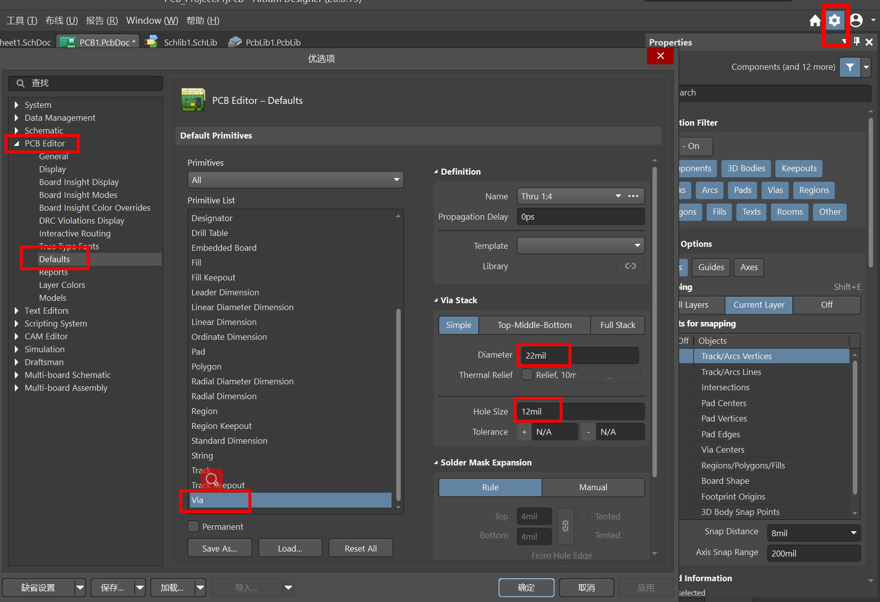Click the Diameter 22mil input field
The image size is (880, 602).
(580, 355)
